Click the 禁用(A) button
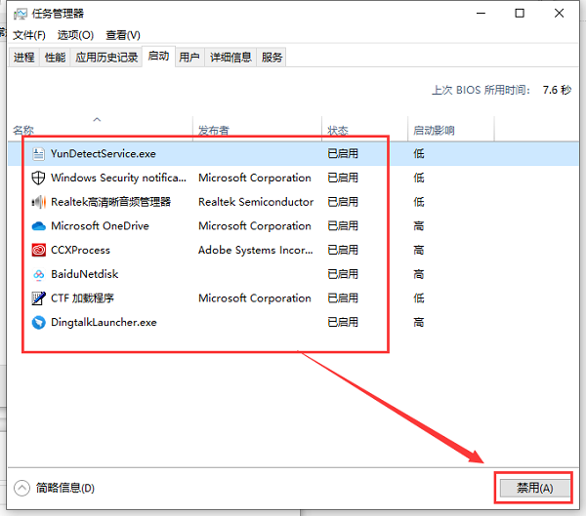Image resolution: width=586 pixels, height=516 pixels. (534, 488)
